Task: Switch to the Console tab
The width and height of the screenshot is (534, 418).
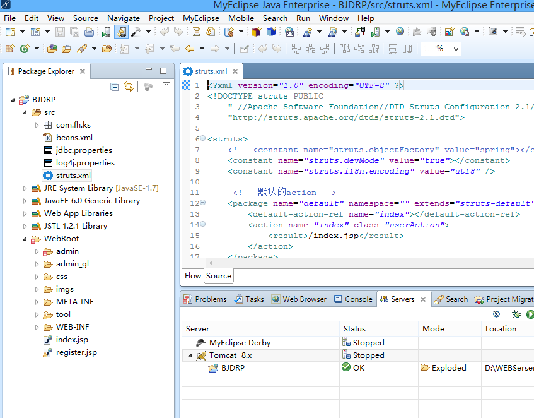Action: point(353,299)
